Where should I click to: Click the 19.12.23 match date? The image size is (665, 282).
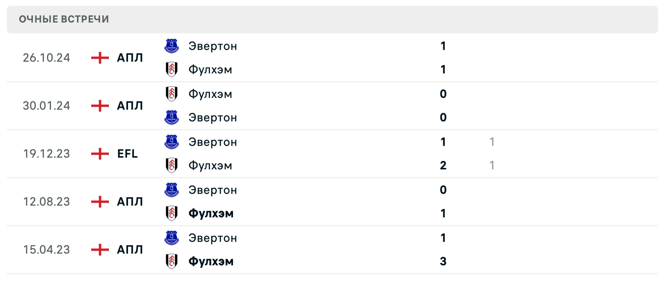pyautogui.click(x=47, y=154)
